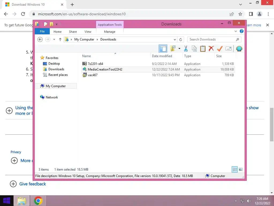Select the 7z2201-x64 file
Viewport: 274px width, 206px height.
(158, 64)
